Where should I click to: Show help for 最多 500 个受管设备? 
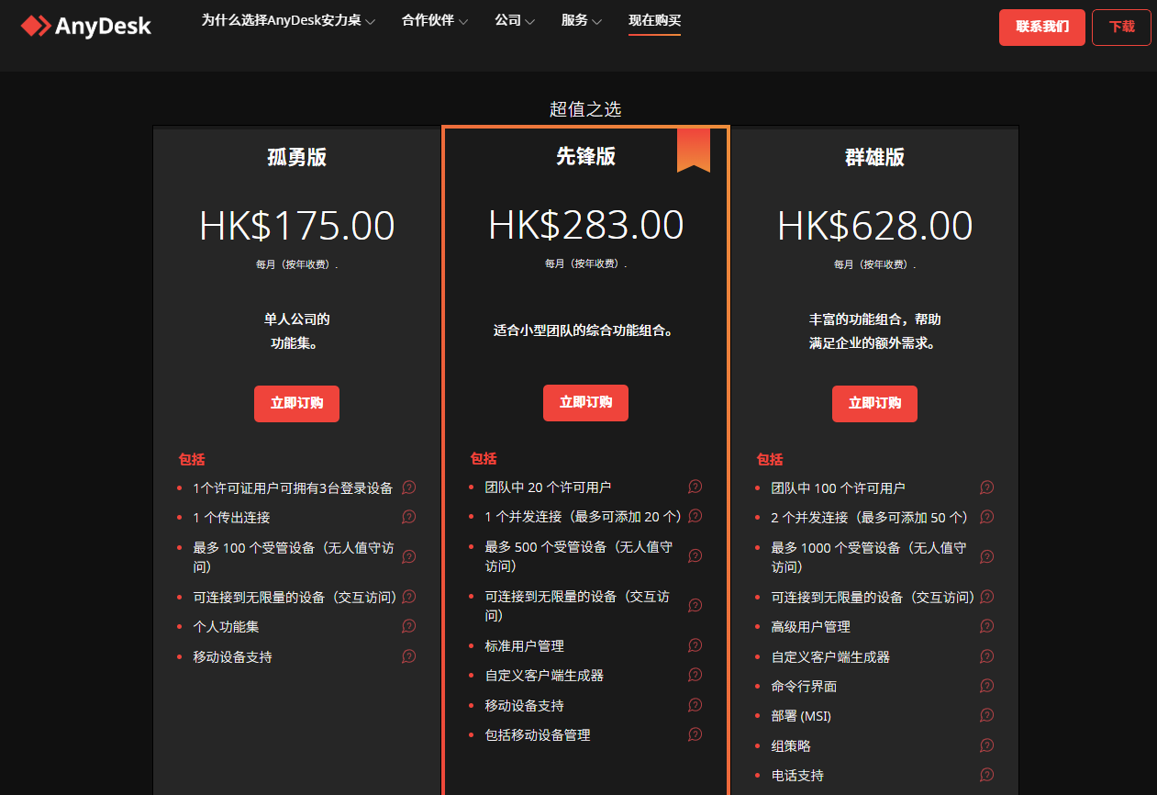695,555
